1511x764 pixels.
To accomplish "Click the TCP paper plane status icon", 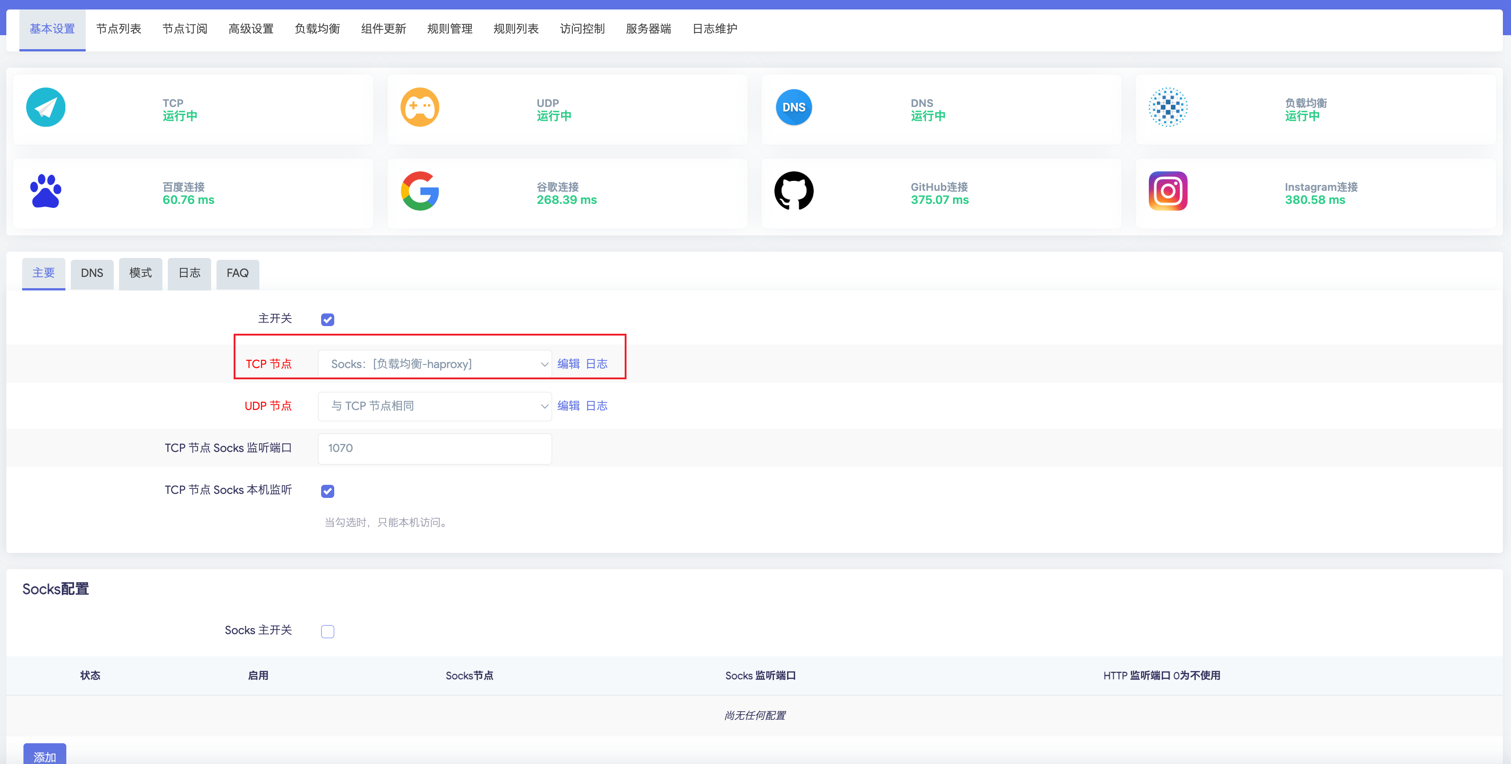I will click(x=46, y=107).
